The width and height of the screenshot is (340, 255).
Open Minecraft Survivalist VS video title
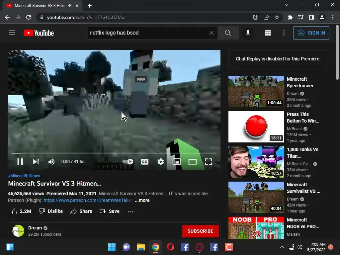point(303,188)
